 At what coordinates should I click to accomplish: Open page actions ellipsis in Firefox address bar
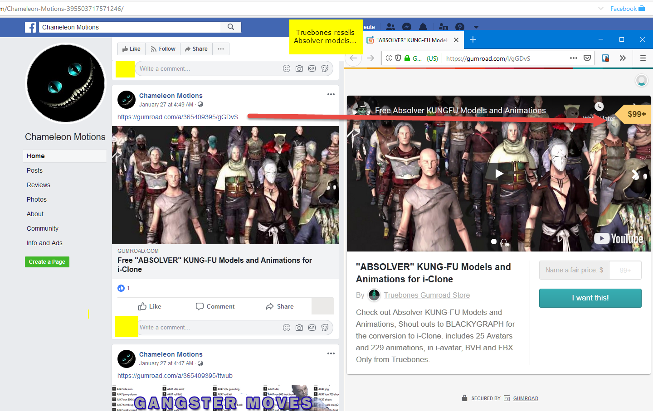pos(574,58)
